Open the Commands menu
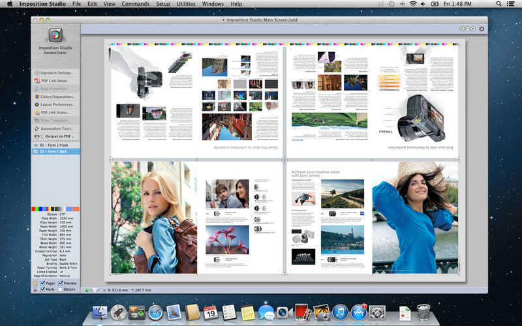The image size is (522, 326). tap(135, 4)
